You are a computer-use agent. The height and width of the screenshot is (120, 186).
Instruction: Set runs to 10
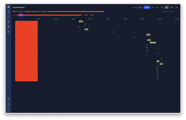tap(157, 7)
